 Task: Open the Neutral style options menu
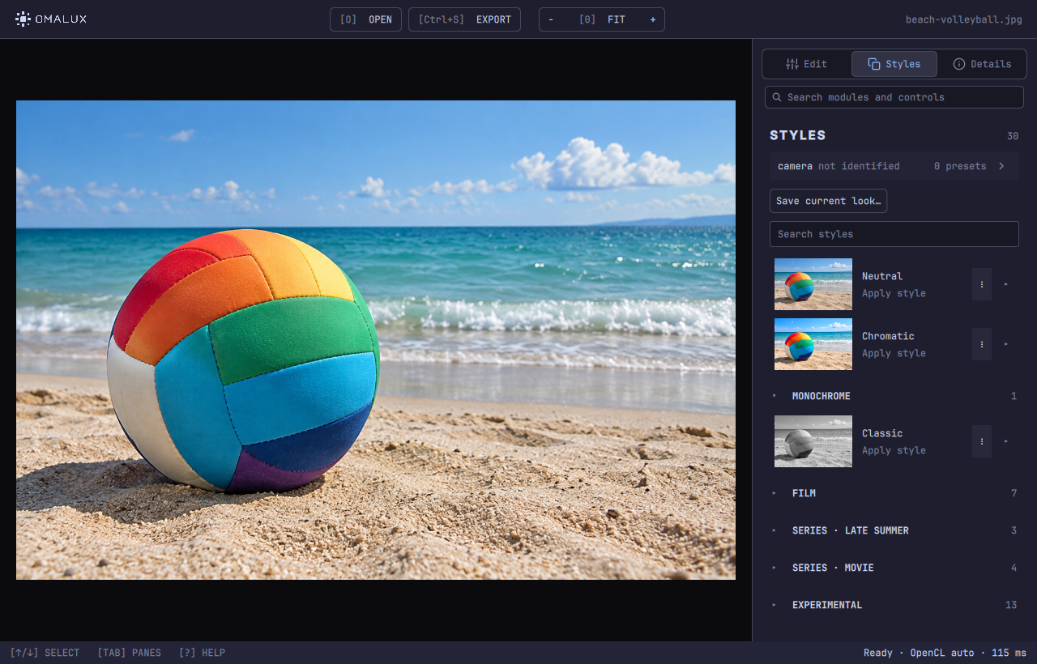coord(982,284)
